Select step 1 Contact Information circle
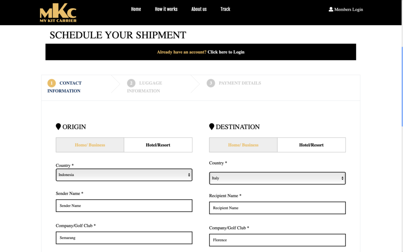This screenshot has width=403, height=252. click(x=52, y=83)
